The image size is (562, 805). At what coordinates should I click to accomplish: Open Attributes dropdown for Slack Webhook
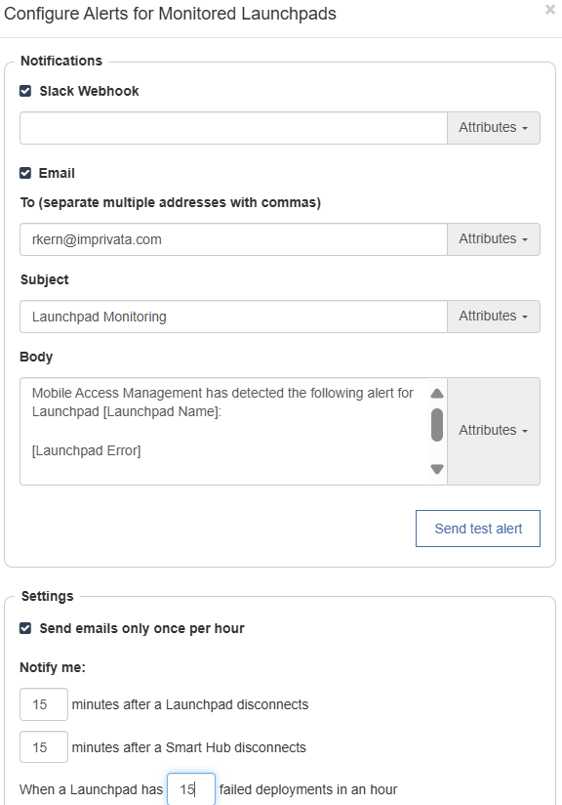point(494,128)
